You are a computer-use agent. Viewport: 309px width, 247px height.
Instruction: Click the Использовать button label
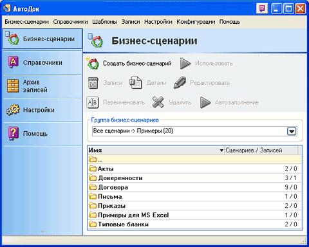[214, 64]
